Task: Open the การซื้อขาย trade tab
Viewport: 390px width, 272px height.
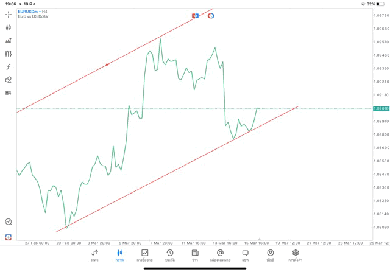Action: point(144,255)
